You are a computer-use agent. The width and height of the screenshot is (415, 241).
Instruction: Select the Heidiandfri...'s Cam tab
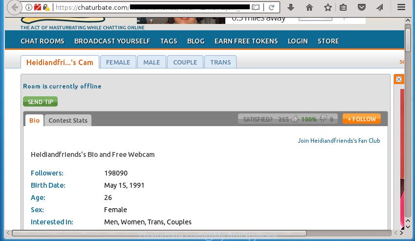[x=60, y=62]
